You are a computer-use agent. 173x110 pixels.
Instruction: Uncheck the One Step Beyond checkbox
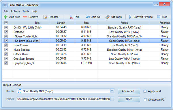click(x=6, y=59)
